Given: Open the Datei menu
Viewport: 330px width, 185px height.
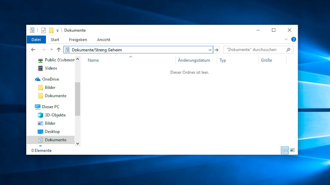Looking at the screenshot, I should coord(36,40).
